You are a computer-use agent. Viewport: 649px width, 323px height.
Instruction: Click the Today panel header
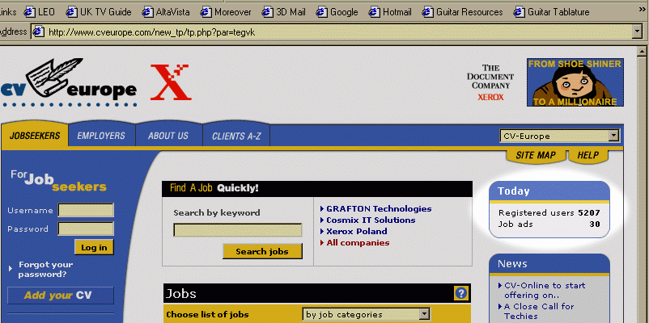click(549, 191)
